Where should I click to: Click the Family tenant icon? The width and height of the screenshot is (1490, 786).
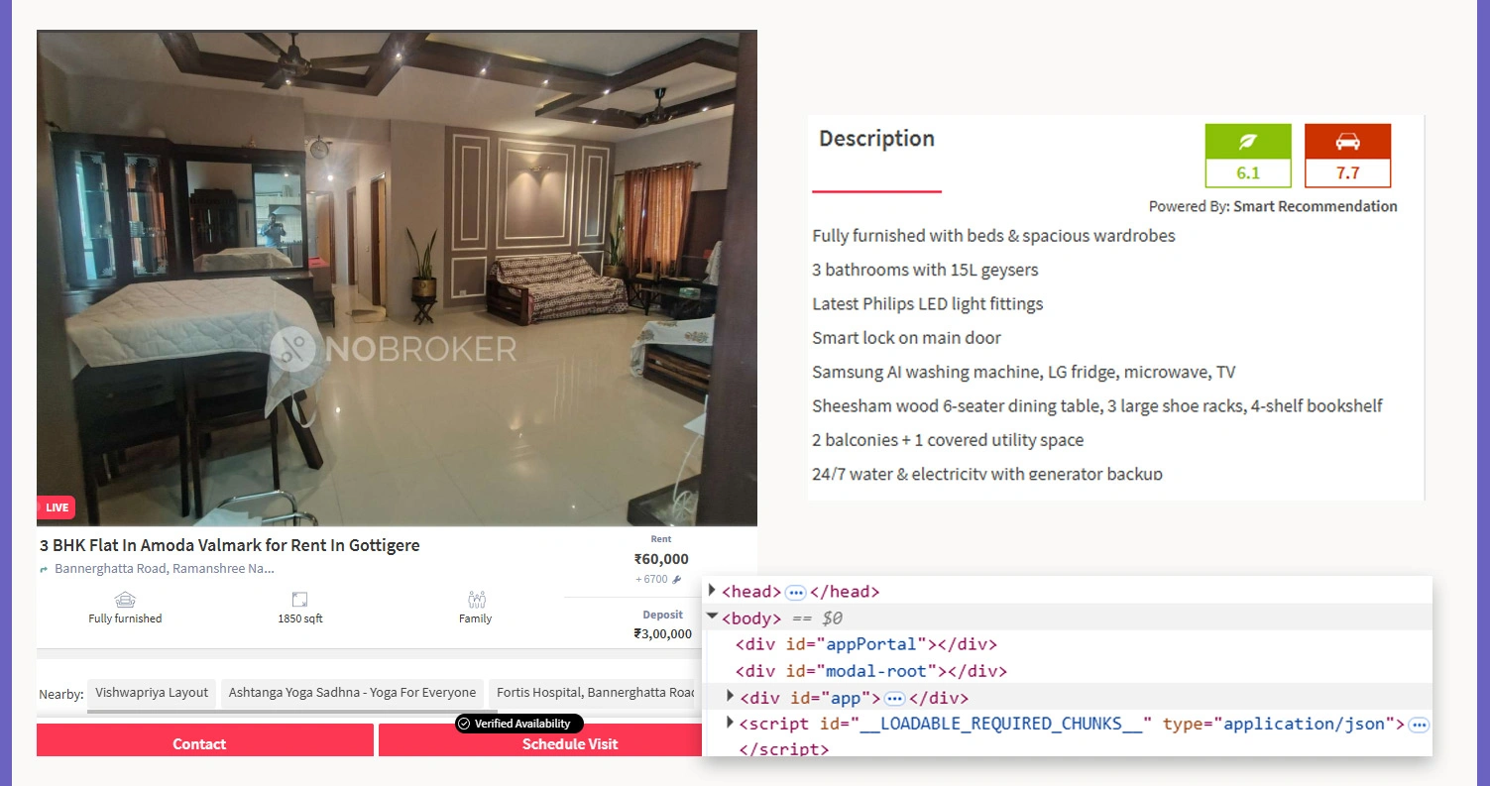(x=476, y=600)
